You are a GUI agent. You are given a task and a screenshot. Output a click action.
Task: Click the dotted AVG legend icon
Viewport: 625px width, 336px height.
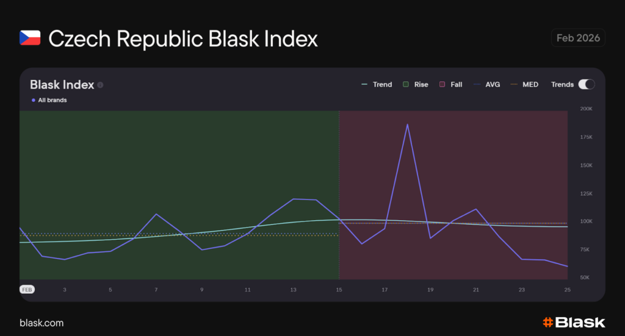pyautogui.click(x=477, y=85)
